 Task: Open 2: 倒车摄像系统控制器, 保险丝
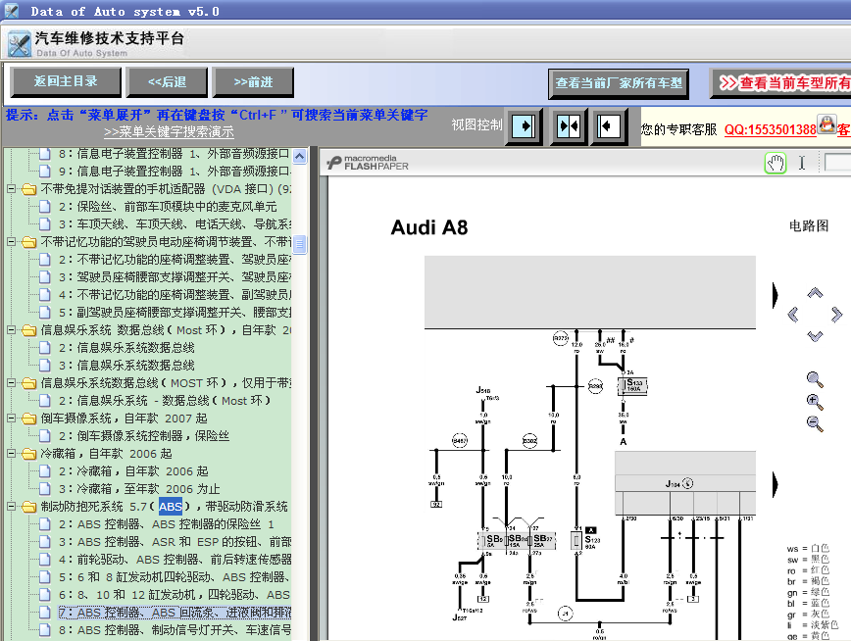(x=144, y=436)
